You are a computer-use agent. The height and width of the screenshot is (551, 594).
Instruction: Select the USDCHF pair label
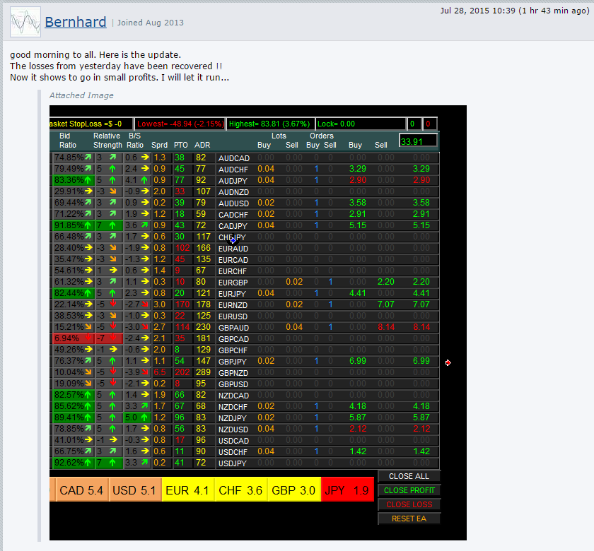[233, 452]
